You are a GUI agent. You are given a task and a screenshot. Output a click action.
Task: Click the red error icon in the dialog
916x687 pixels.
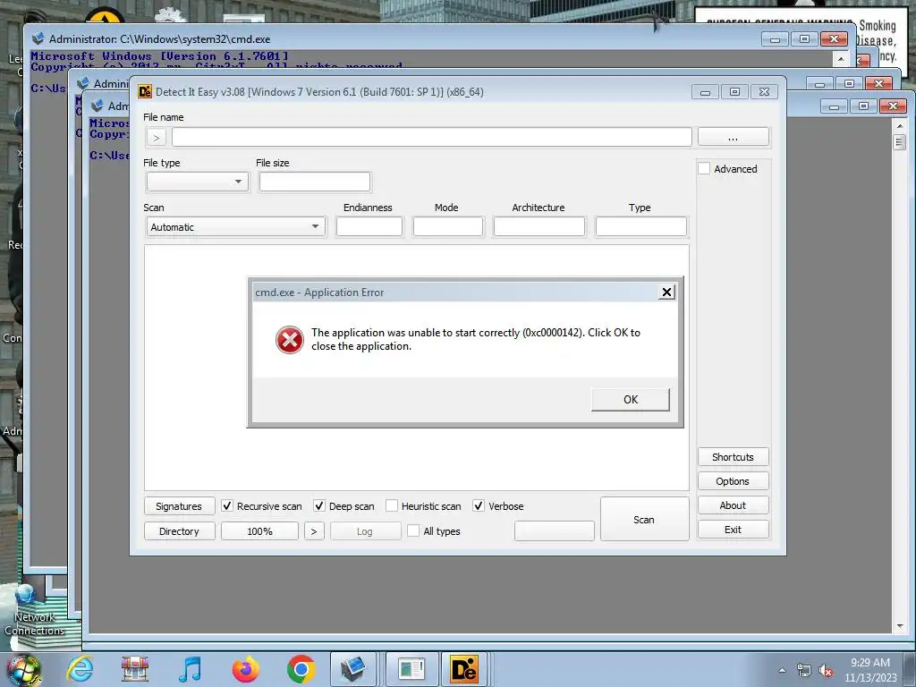click(x=289, y=339)
